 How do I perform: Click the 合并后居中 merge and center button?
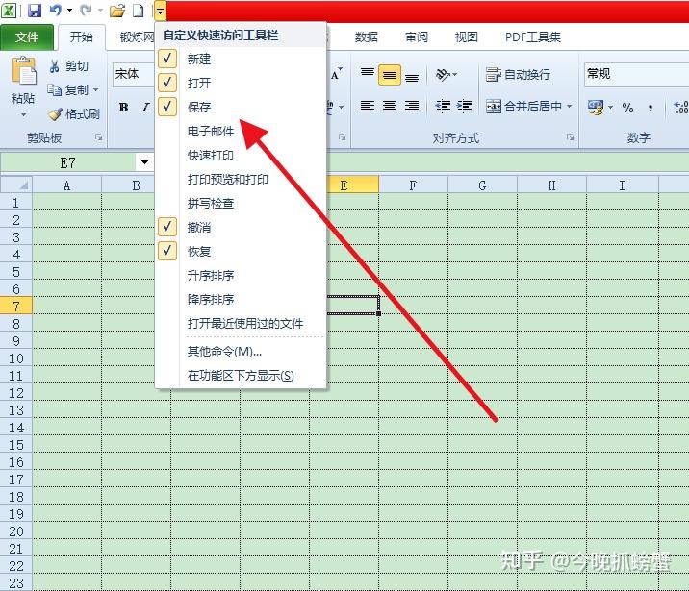[523, 106]
